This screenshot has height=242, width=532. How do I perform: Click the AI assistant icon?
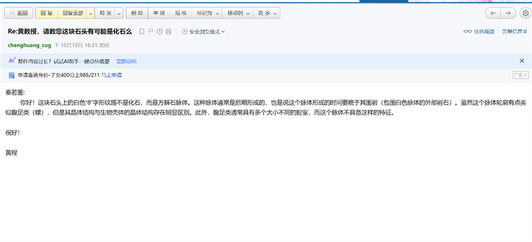tap(12, 61)
